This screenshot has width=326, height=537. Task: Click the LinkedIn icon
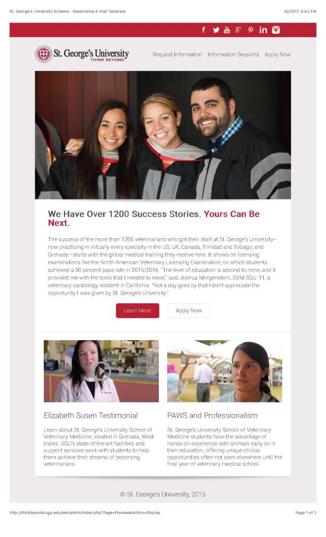[x=263, y=30]
